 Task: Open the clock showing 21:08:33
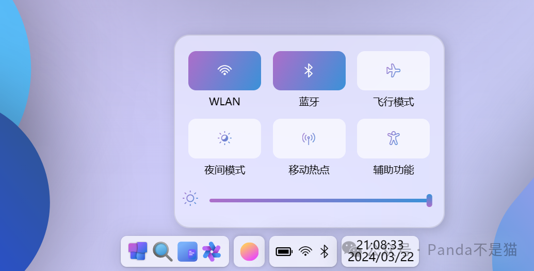[x=380, y=245]
